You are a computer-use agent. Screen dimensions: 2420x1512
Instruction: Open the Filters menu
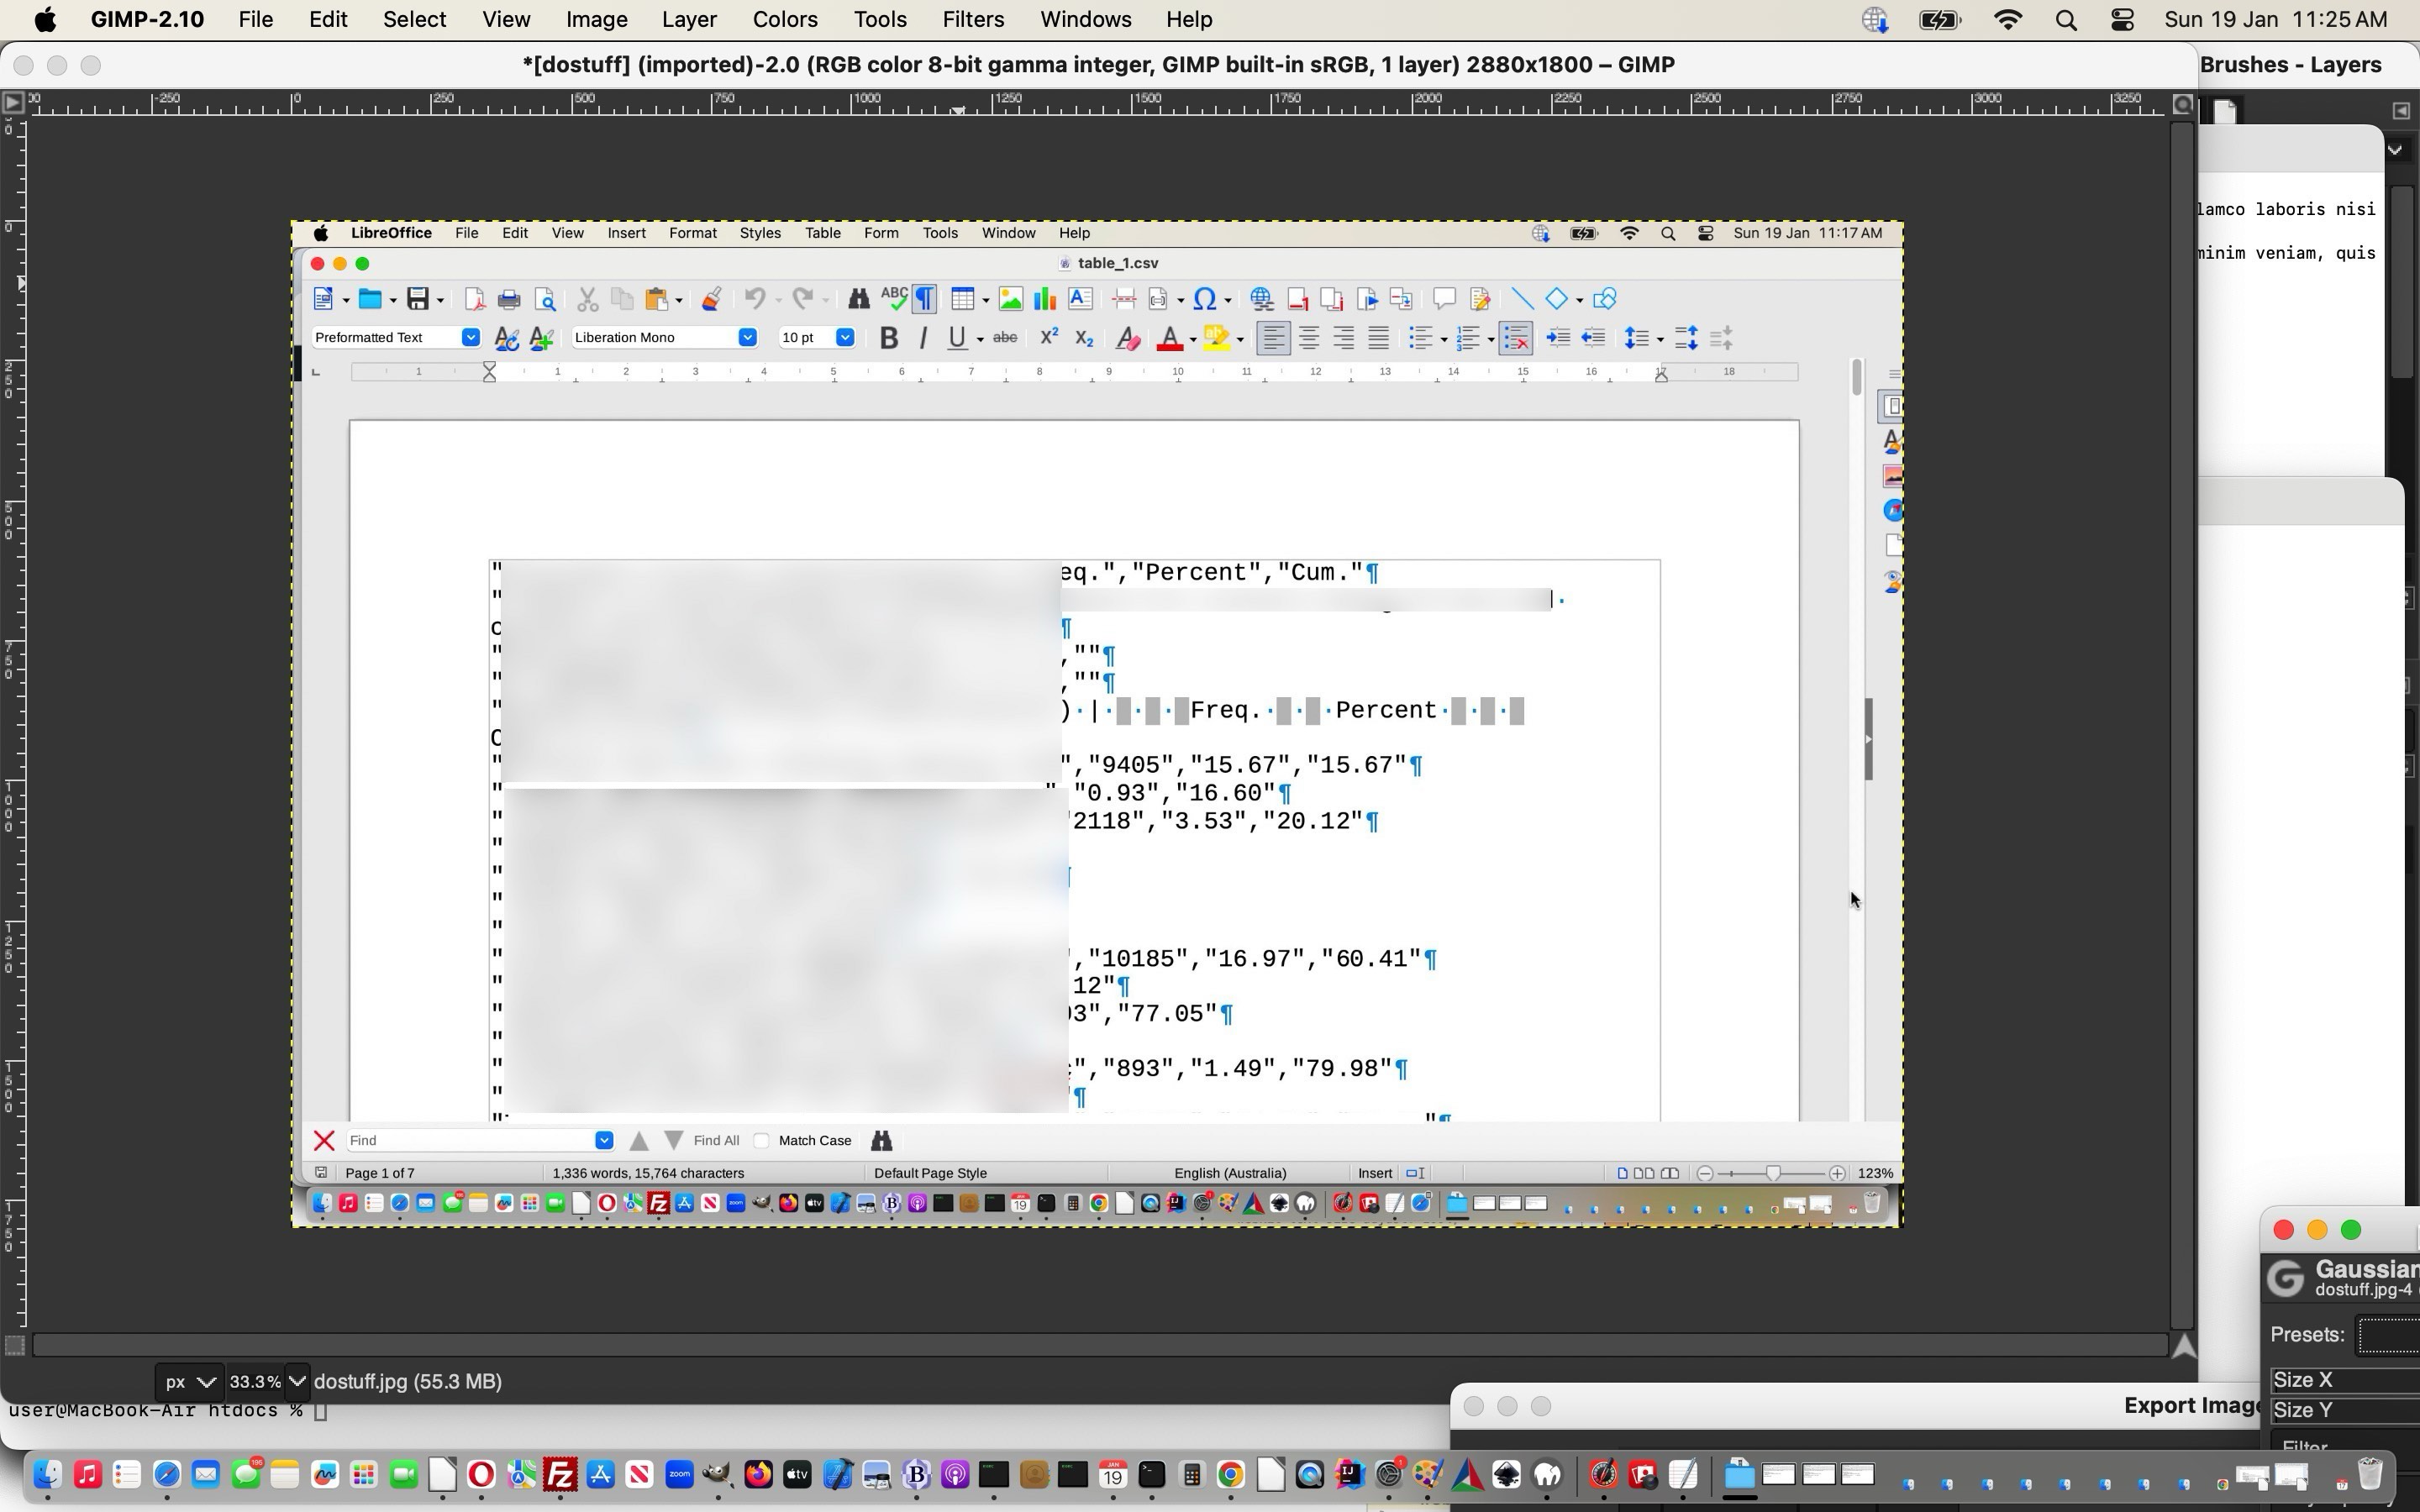pyautogui.click(x=972, y=20)
